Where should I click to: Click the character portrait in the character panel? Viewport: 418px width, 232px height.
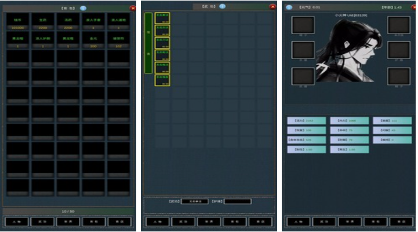click(350, 50)
